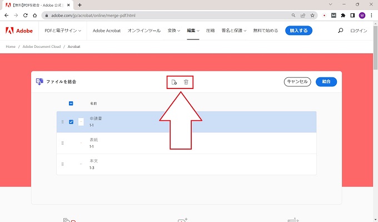The width and height of the screenshot is (378, 222).
Task: Expand the 編集 menu
Action: [193, 31]
